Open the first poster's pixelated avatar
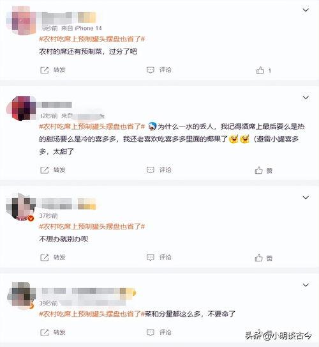The image size is (319, 347). pos(21,20)
